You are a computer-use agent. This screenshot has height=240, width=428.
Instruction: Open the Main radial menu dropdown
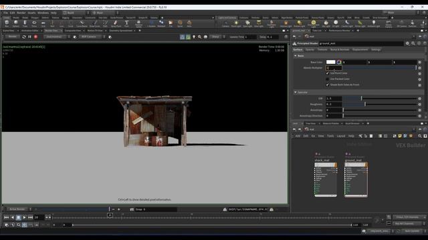[x=105, y=13]
